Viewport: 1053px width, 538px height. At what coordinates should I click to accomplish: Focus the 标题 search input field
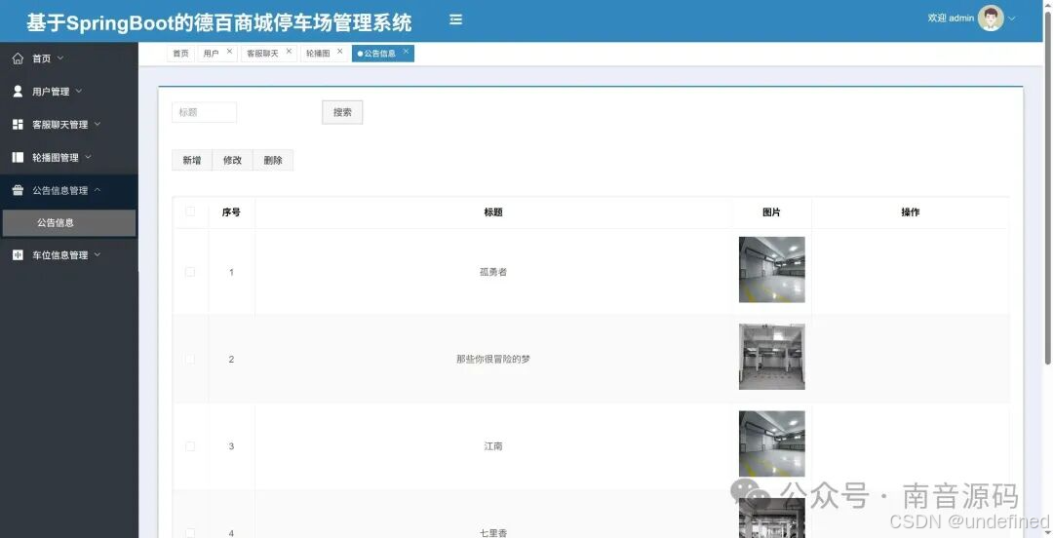204,112
